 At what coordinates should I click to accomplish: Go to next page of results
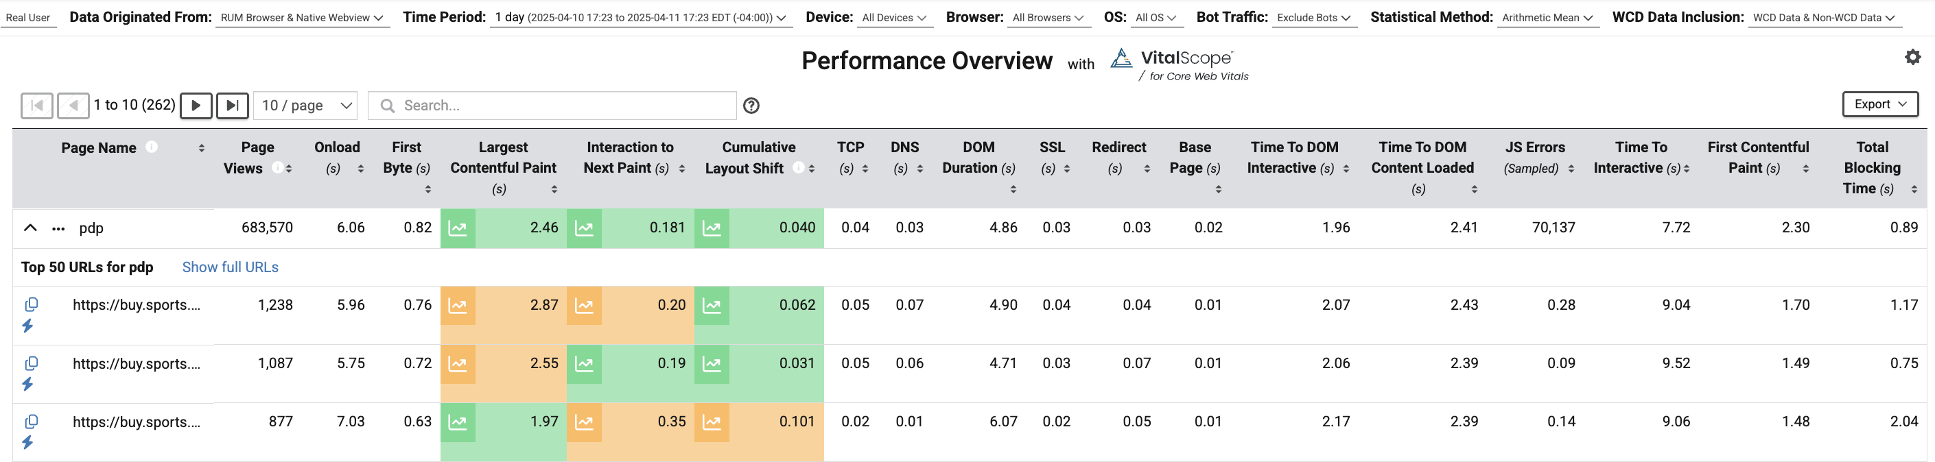(x=196, y=106)
